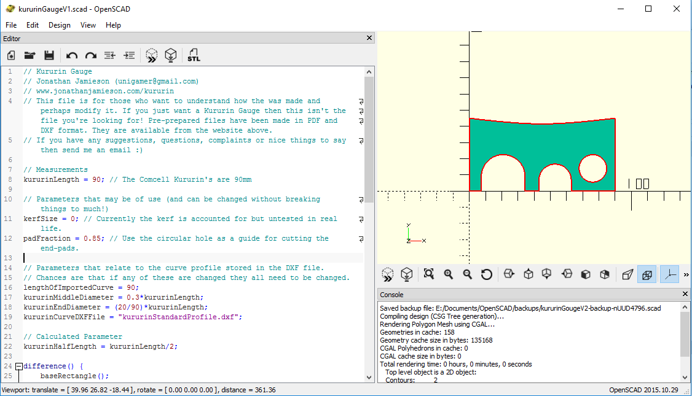This screenshot has width=692, height=396.
Task: Toggle perspective projection mode
Action: tap(627, 274)
